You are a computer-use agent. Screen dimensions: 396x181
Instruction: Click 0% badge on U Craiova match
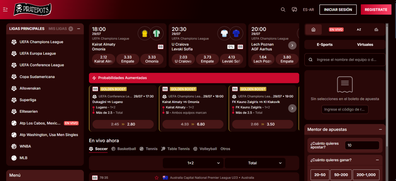(230, 47)
